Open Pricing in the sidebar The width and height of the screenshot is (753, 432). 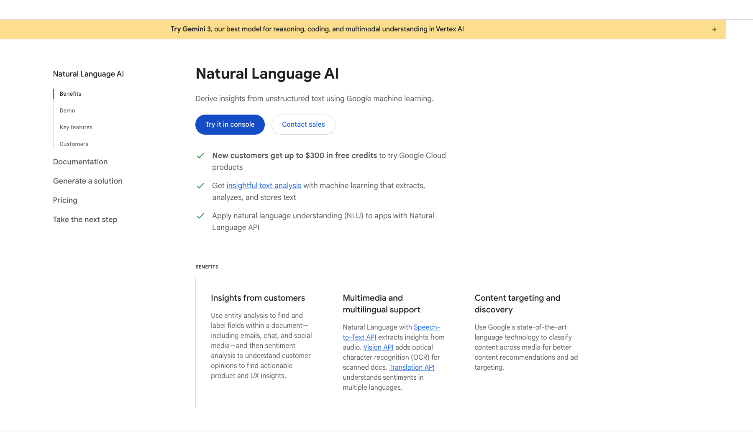65,200
